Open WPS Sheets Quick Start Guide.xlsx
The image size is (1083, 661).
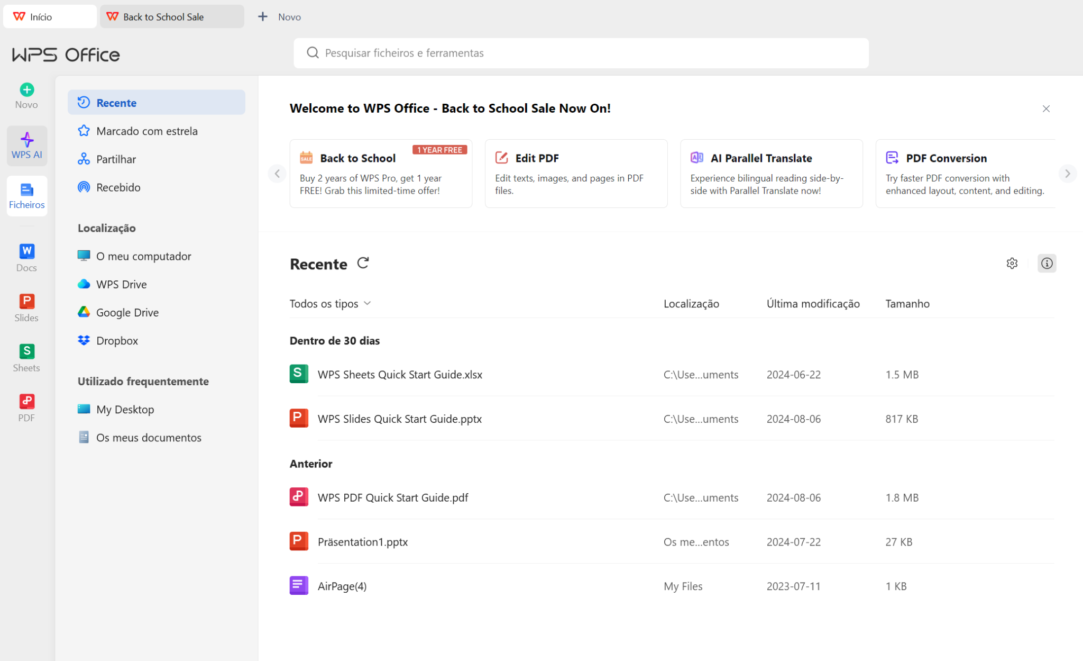(x=400, y=374)
